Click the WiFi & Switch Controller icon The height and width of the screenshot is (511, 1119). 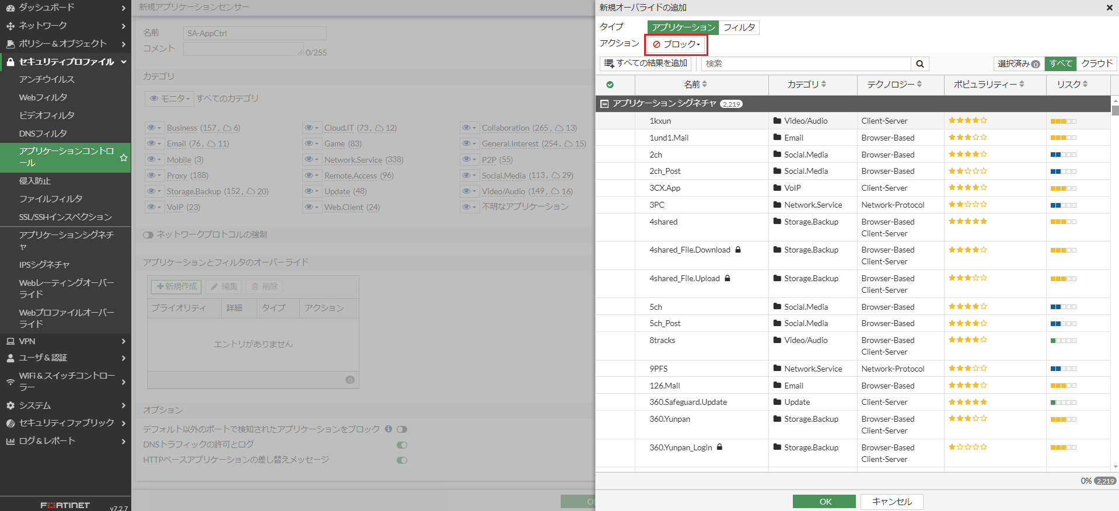click(x=10, y=382)
